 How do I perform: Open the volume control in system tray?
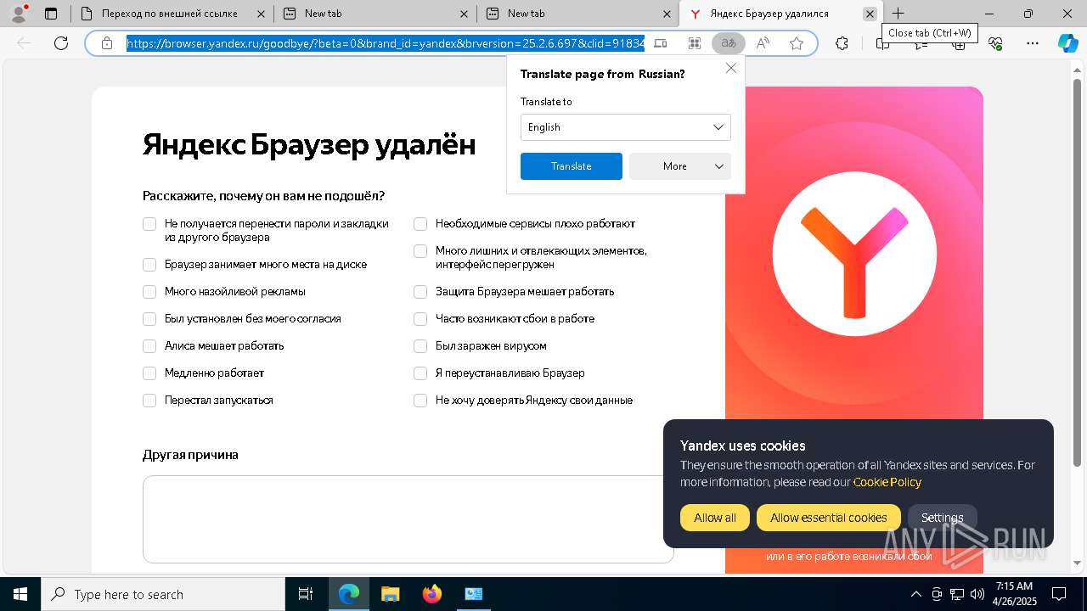point(977,594)
